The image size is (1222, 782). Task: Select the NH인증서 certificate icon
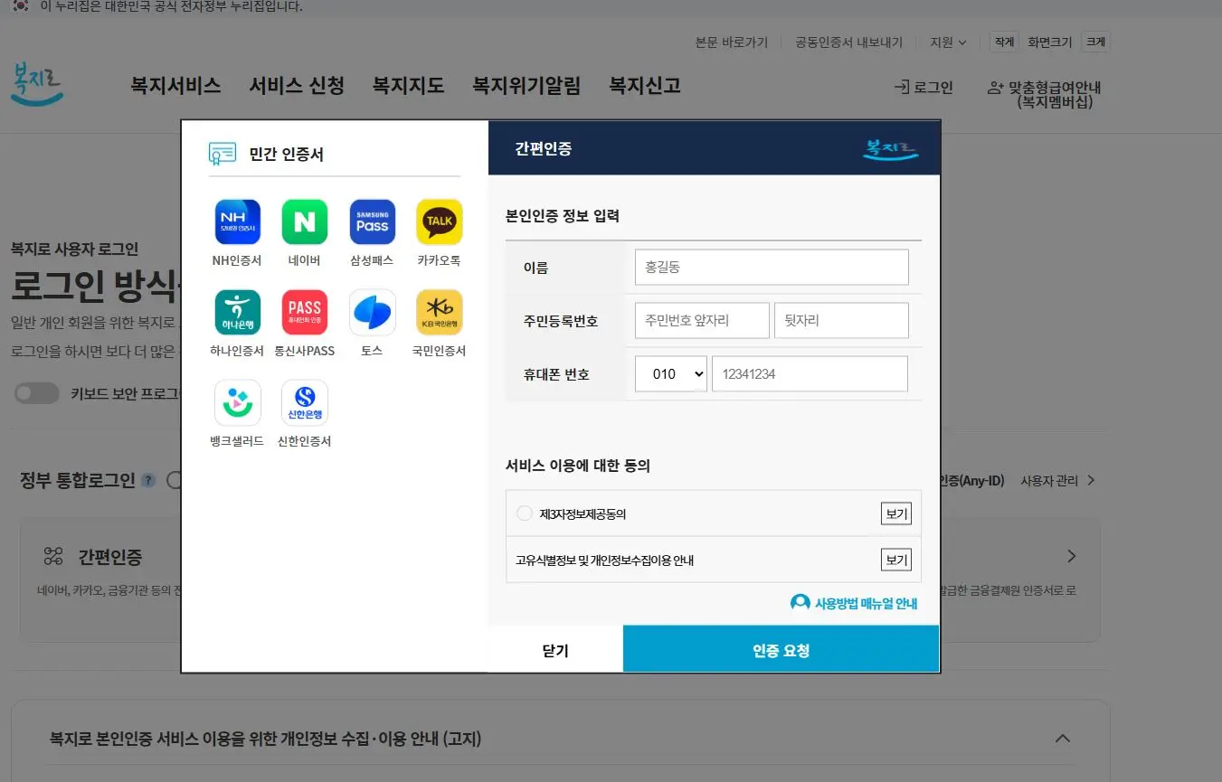tap(237, 221)
